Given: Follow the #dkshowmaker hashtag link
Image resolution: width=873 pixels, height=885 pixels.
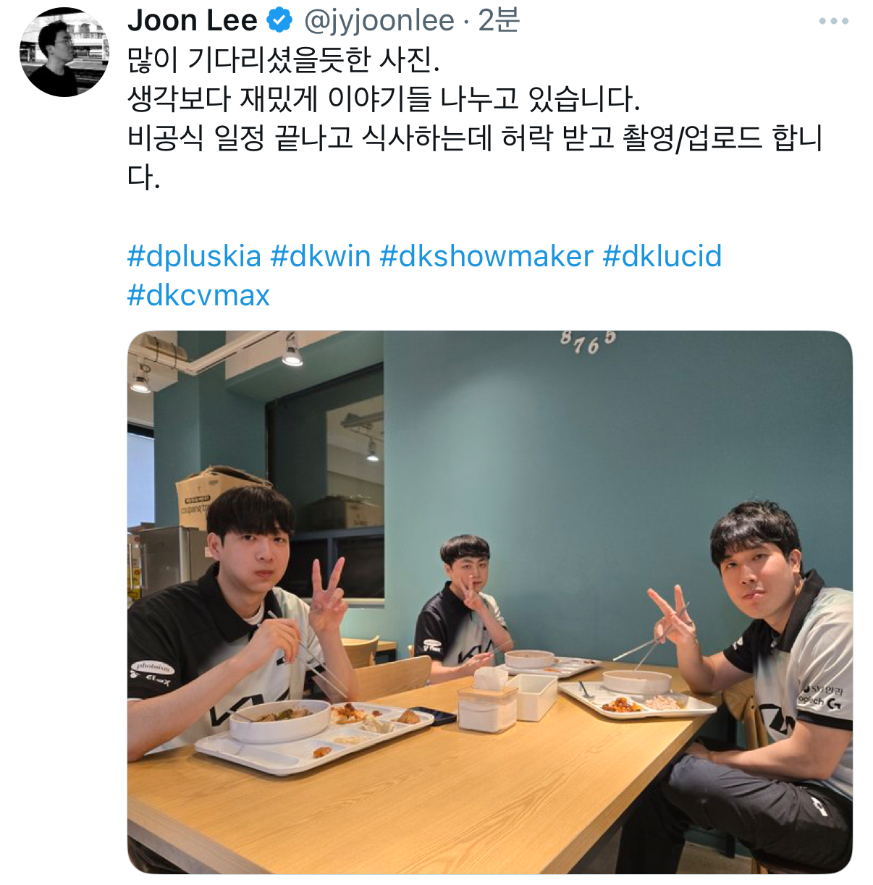Looking at the screenshot, I should pos(486,256).
